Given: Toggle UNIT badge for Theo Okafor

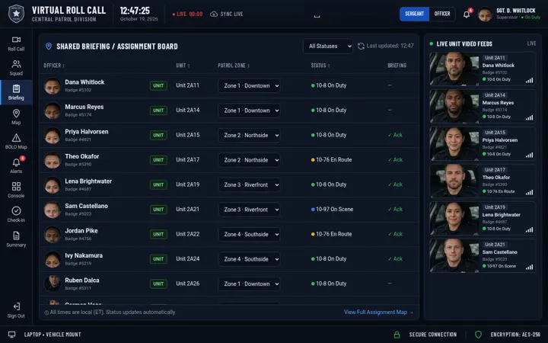Looking at the screenshot, I should [x=158, y=160].
